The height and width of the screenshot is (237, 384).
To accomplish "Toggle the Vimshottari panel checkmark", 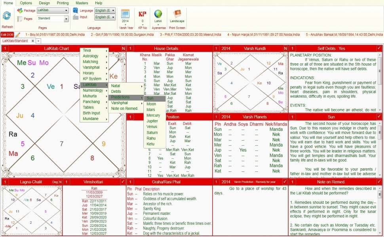I will pos(123,182).
